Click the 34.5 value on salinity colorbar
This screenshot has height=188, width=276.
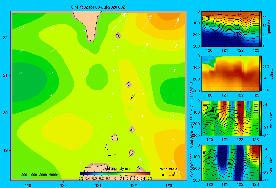pos(266,66)
